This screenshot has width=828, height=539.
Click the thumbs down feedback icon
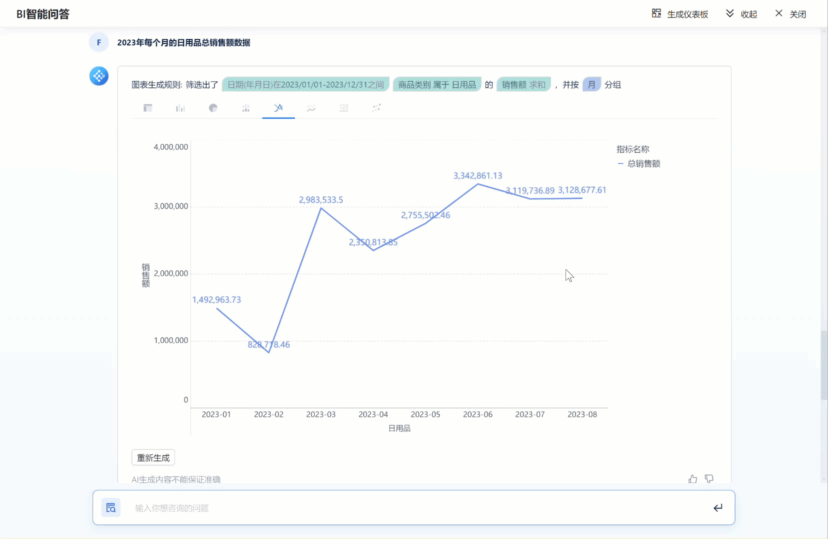[709, 479]
